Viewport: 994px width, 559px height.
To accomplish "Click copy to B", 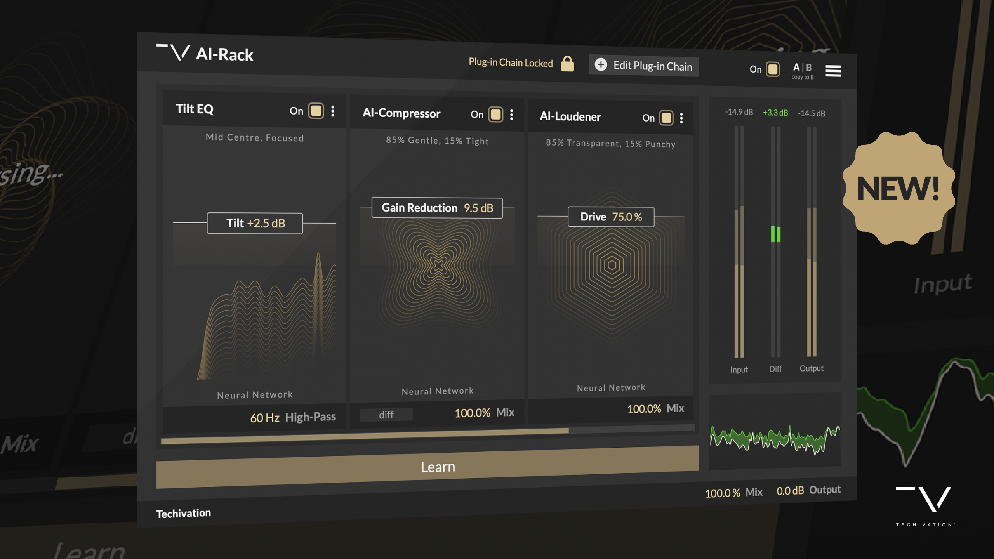I will 803,77.
